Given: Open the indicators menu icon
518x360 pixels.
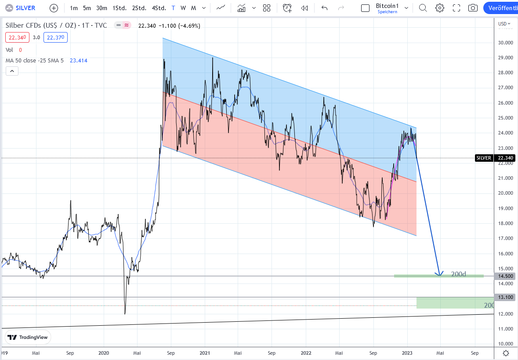Looking at the screenshot, I should coord(241,8).
